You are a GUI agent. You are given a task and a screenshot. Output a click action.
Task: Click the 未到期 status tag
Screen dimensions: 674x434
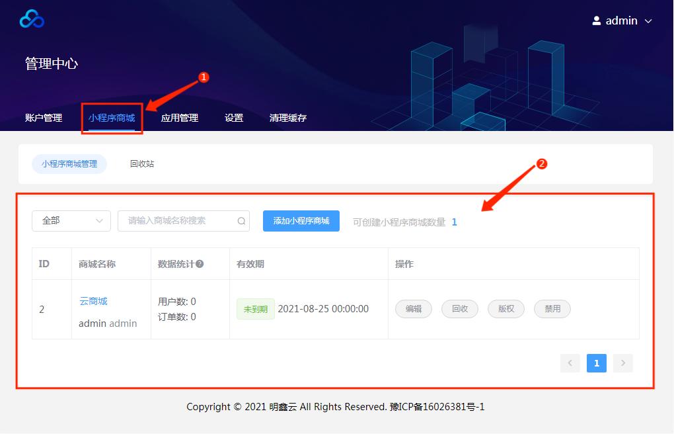(256, 309)
